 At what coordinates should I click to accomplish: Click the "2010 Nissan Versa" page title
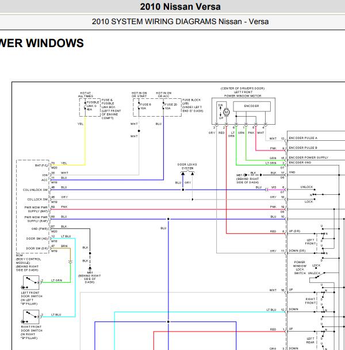click(x=180, y=6)
